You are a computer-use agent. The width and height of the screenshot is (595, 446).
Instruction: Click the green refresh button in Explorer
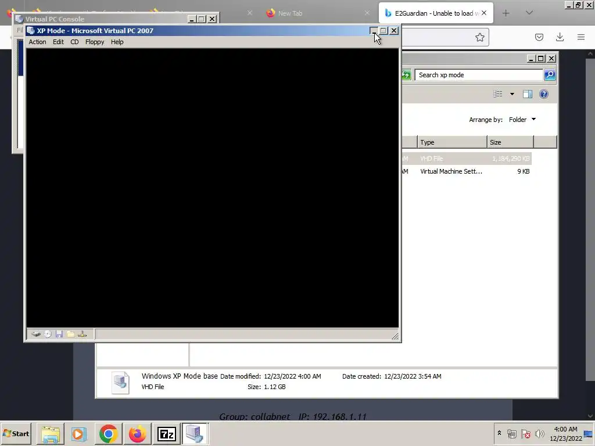(x=406, y=75)
